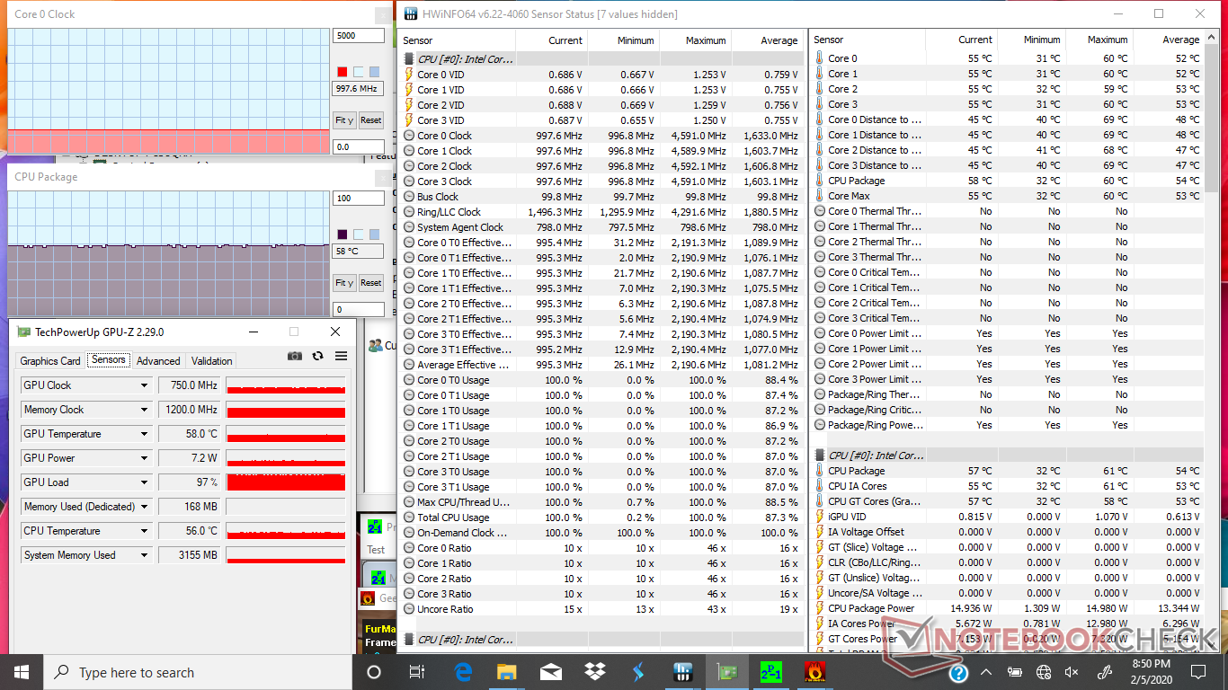Open Dropbox from the taskbar
The height and width of the screenshot is (690, 1228).
click(594, 672)
